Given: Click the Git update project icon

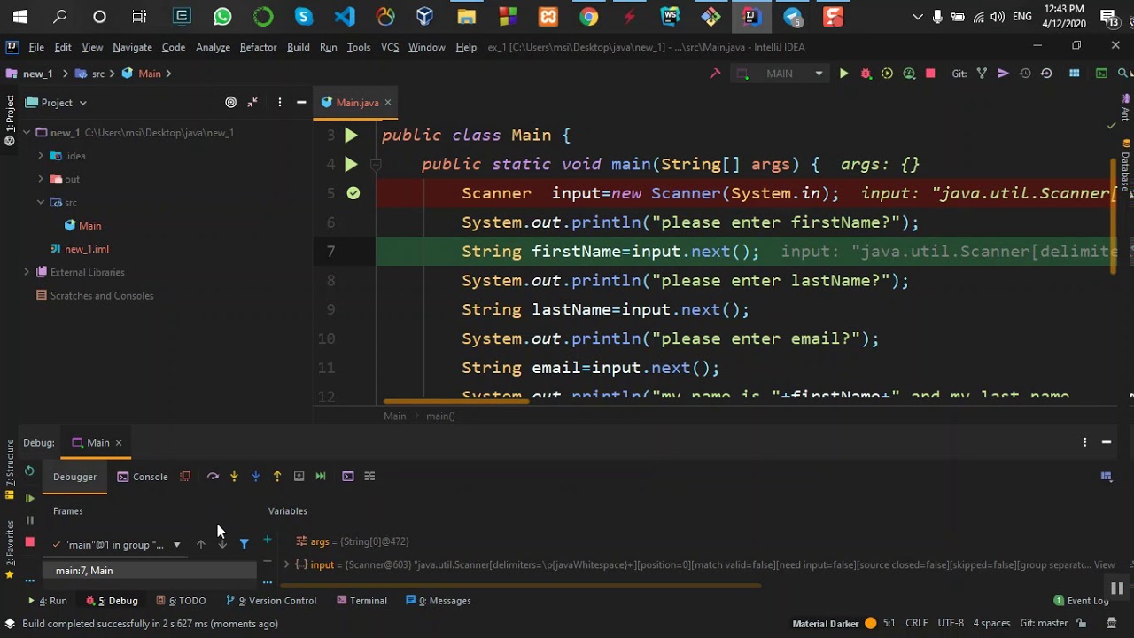Looking at the screenshot, I should (x=982, y=74).
